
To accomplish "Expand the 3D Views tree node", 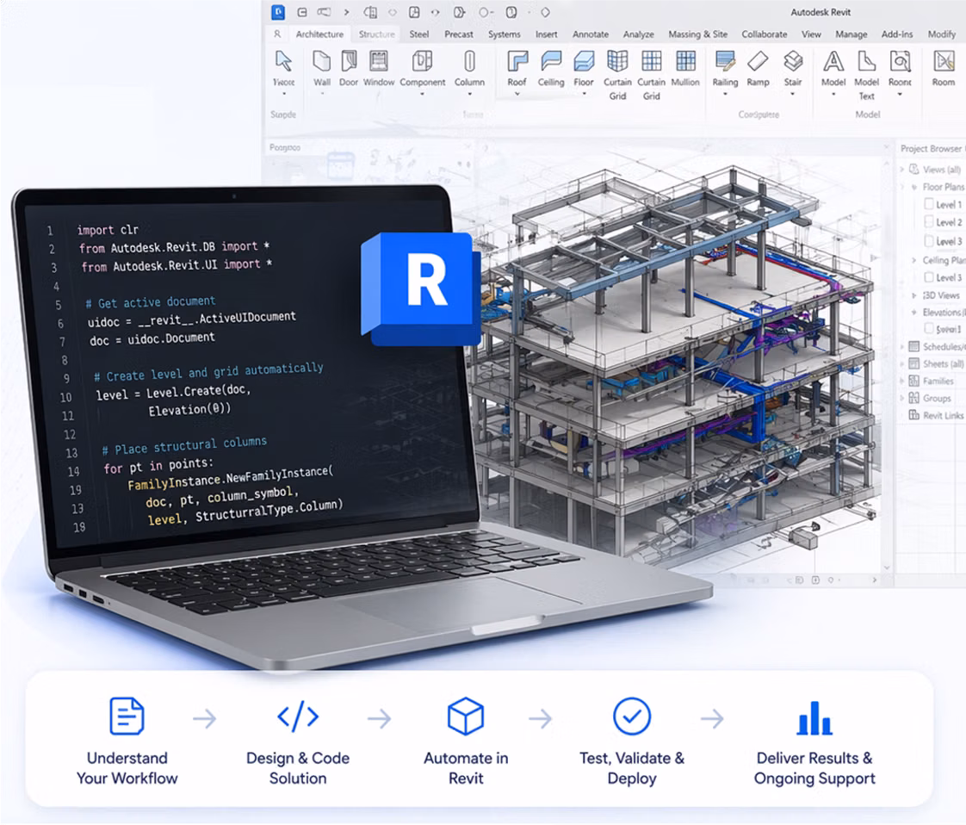I will pyautogui.click(x=914, y=295).
